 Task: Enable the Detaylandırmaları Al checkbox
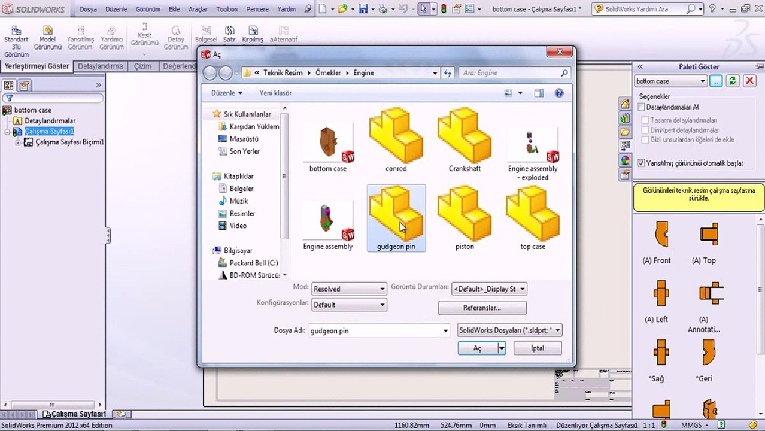point(641,107)
